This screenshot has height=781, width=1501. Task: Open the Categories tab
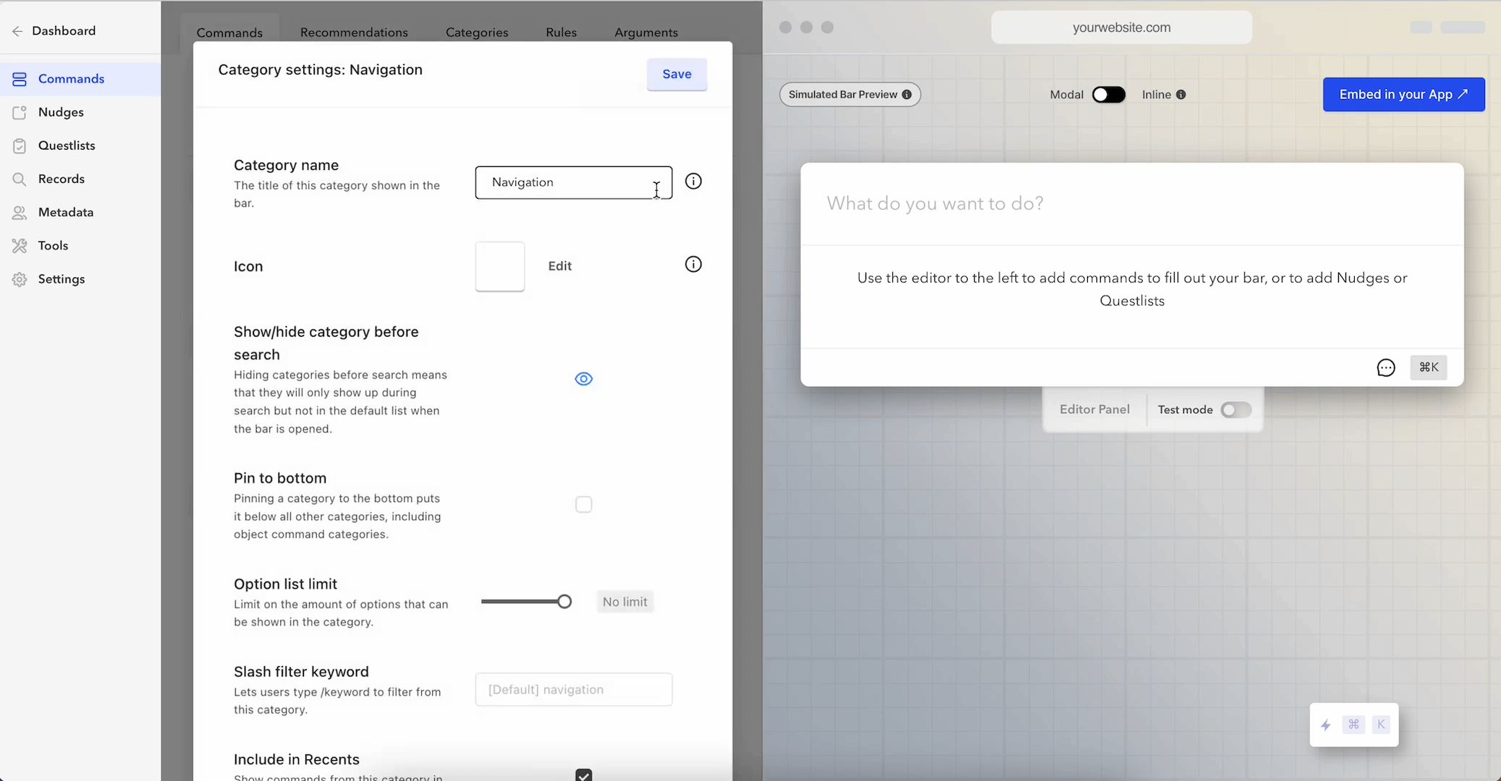[x=476, y=33]
